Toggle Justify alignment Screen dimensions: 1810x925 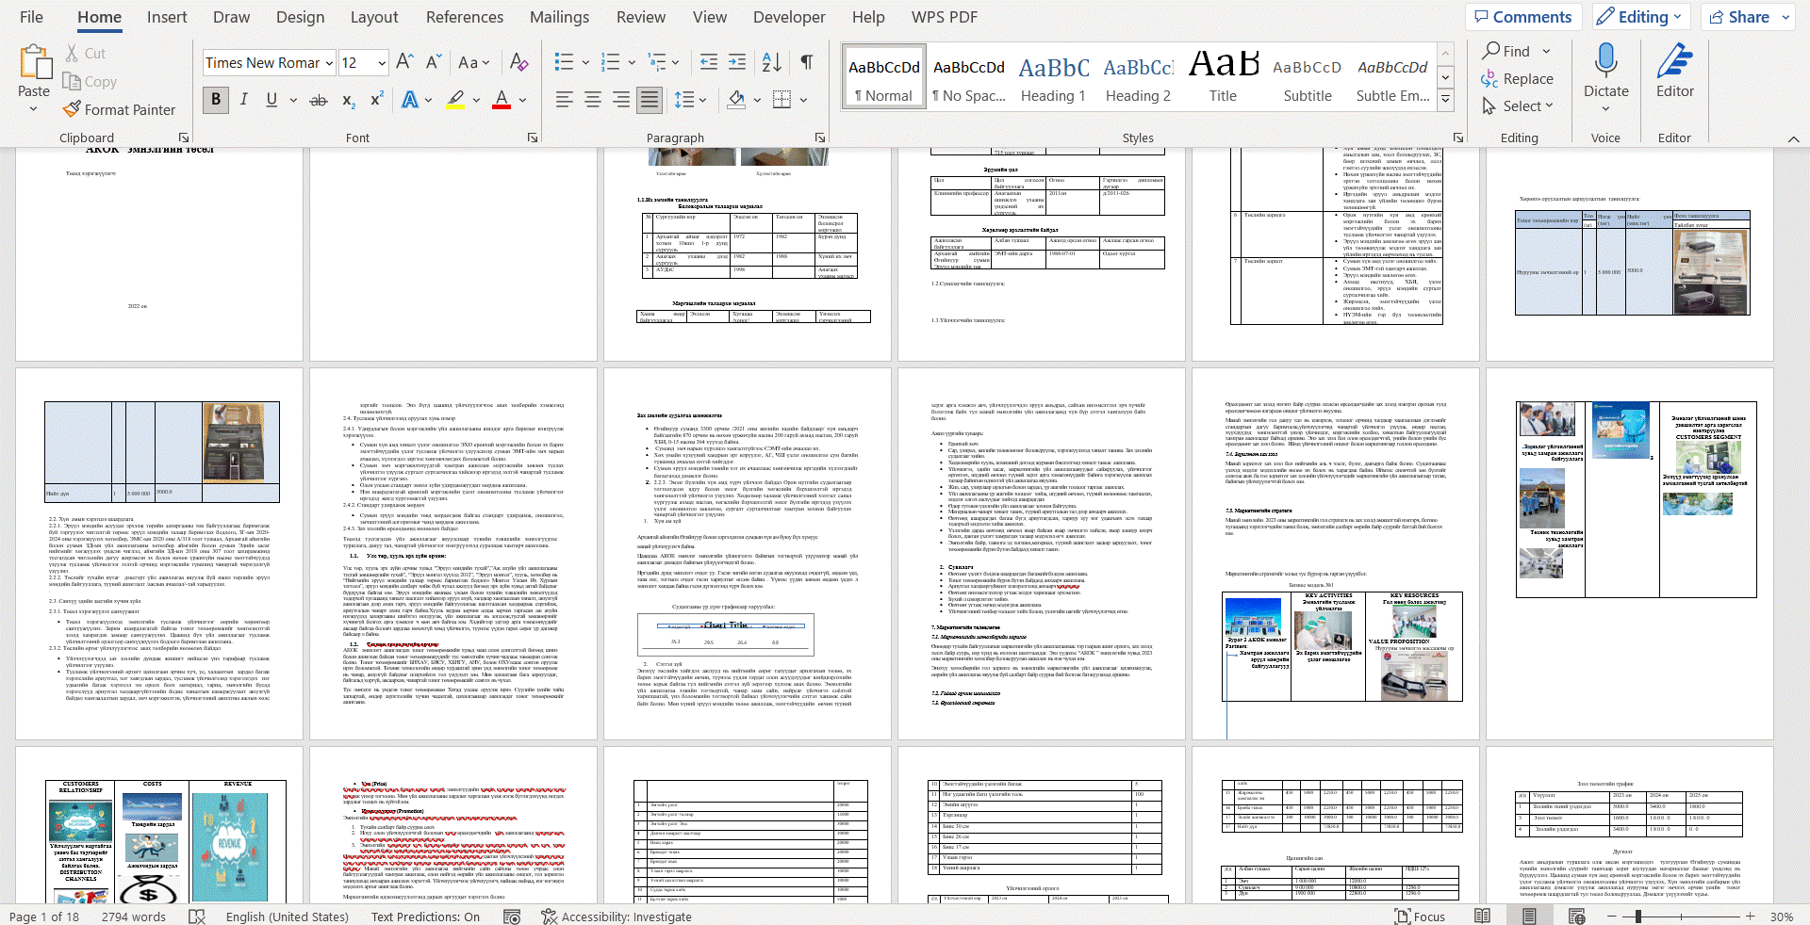(650, 100)
